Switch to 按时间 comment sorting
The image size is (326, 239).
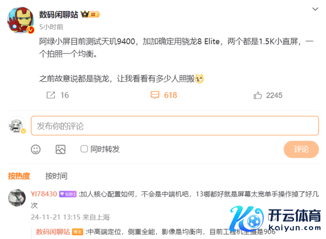tap(56, 176)
